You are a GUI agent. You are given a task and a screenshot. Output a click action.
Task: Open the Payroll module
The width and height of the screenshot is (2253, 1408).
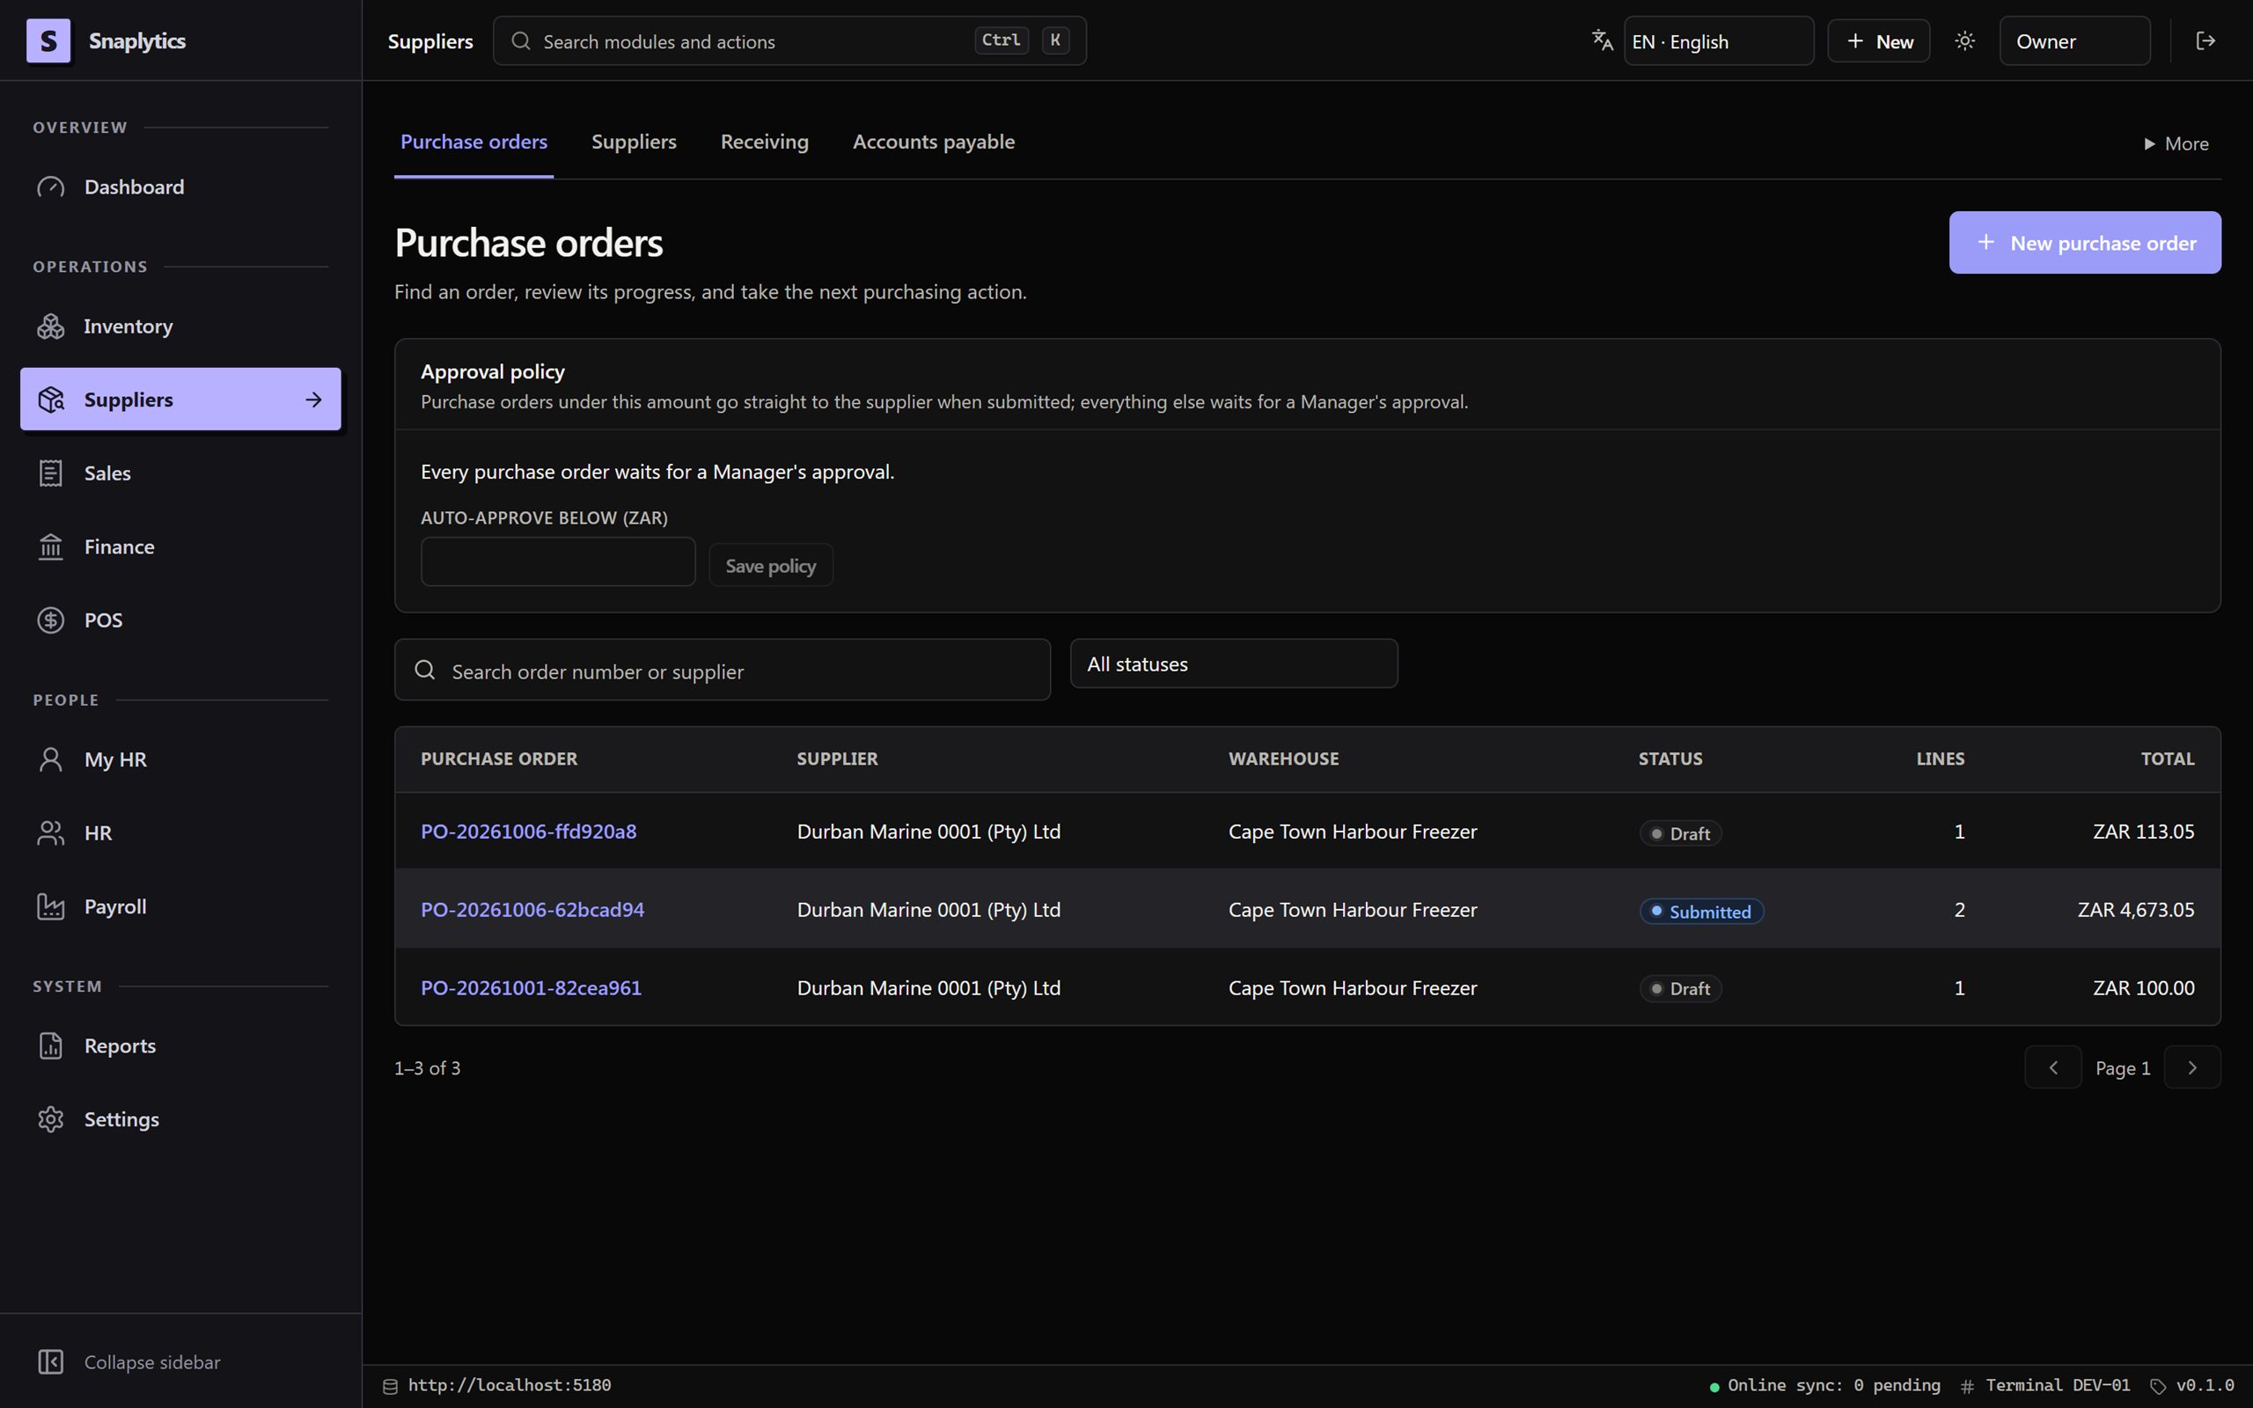point(180,906)
